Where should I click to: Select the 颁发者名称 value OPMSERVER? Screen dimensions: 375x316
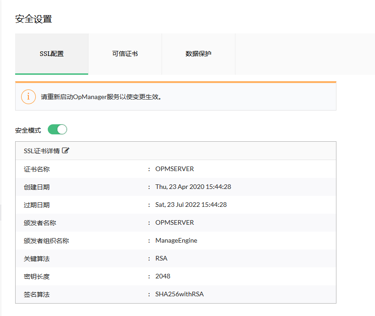click(174, 222)
